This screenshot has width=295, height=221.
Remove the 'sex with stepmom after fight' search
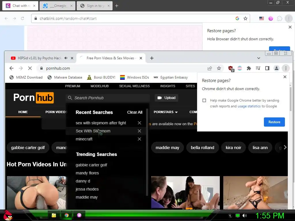coord(139,123)
